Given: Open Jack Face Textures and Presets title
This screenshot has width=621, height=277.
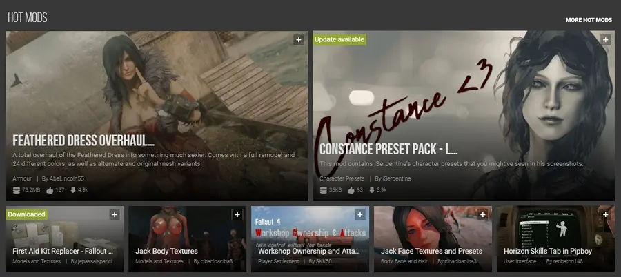Looking at the screenshot, I should tap(432, 252).
